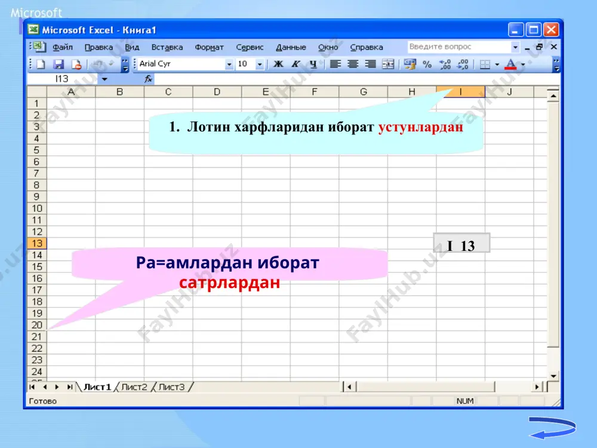Viewport: 597px width, 448px height.
Task: Select column D header
Action: click(x=217, y=92)
